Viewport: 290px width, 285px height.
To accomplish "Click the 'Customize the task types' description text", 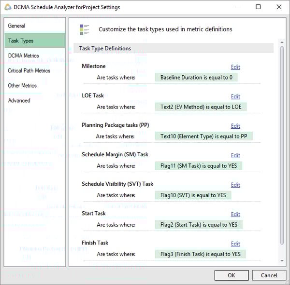I will point(165,29).
